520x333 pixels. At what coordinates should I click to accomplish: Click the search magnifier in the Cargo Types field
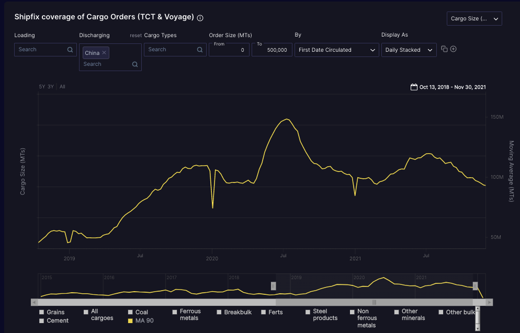click(200, 49)
